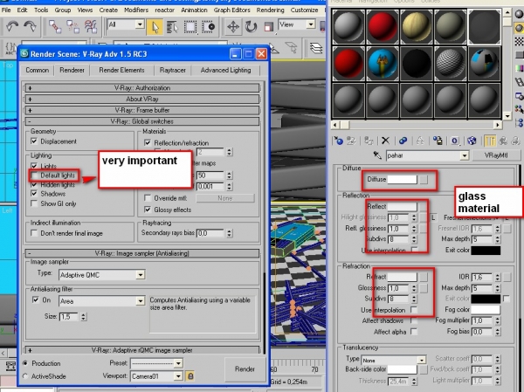
Task: Click the Reflect color swatch
Action: click(x=402, y=206)
